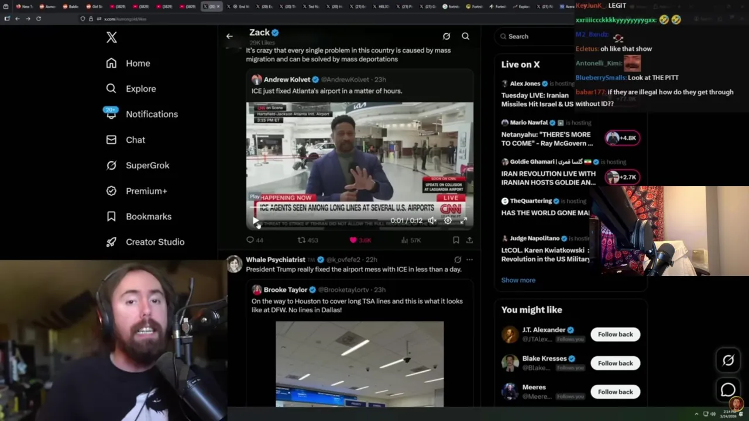Screen dimensions: 749x421
Task: Click Show more under Live on X
Action: [518, 280]
